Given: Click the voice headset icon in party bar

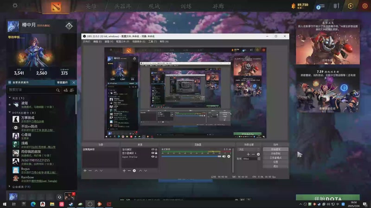Looking at the screenshot, I should pyautogui.click(x=59, y=197).
